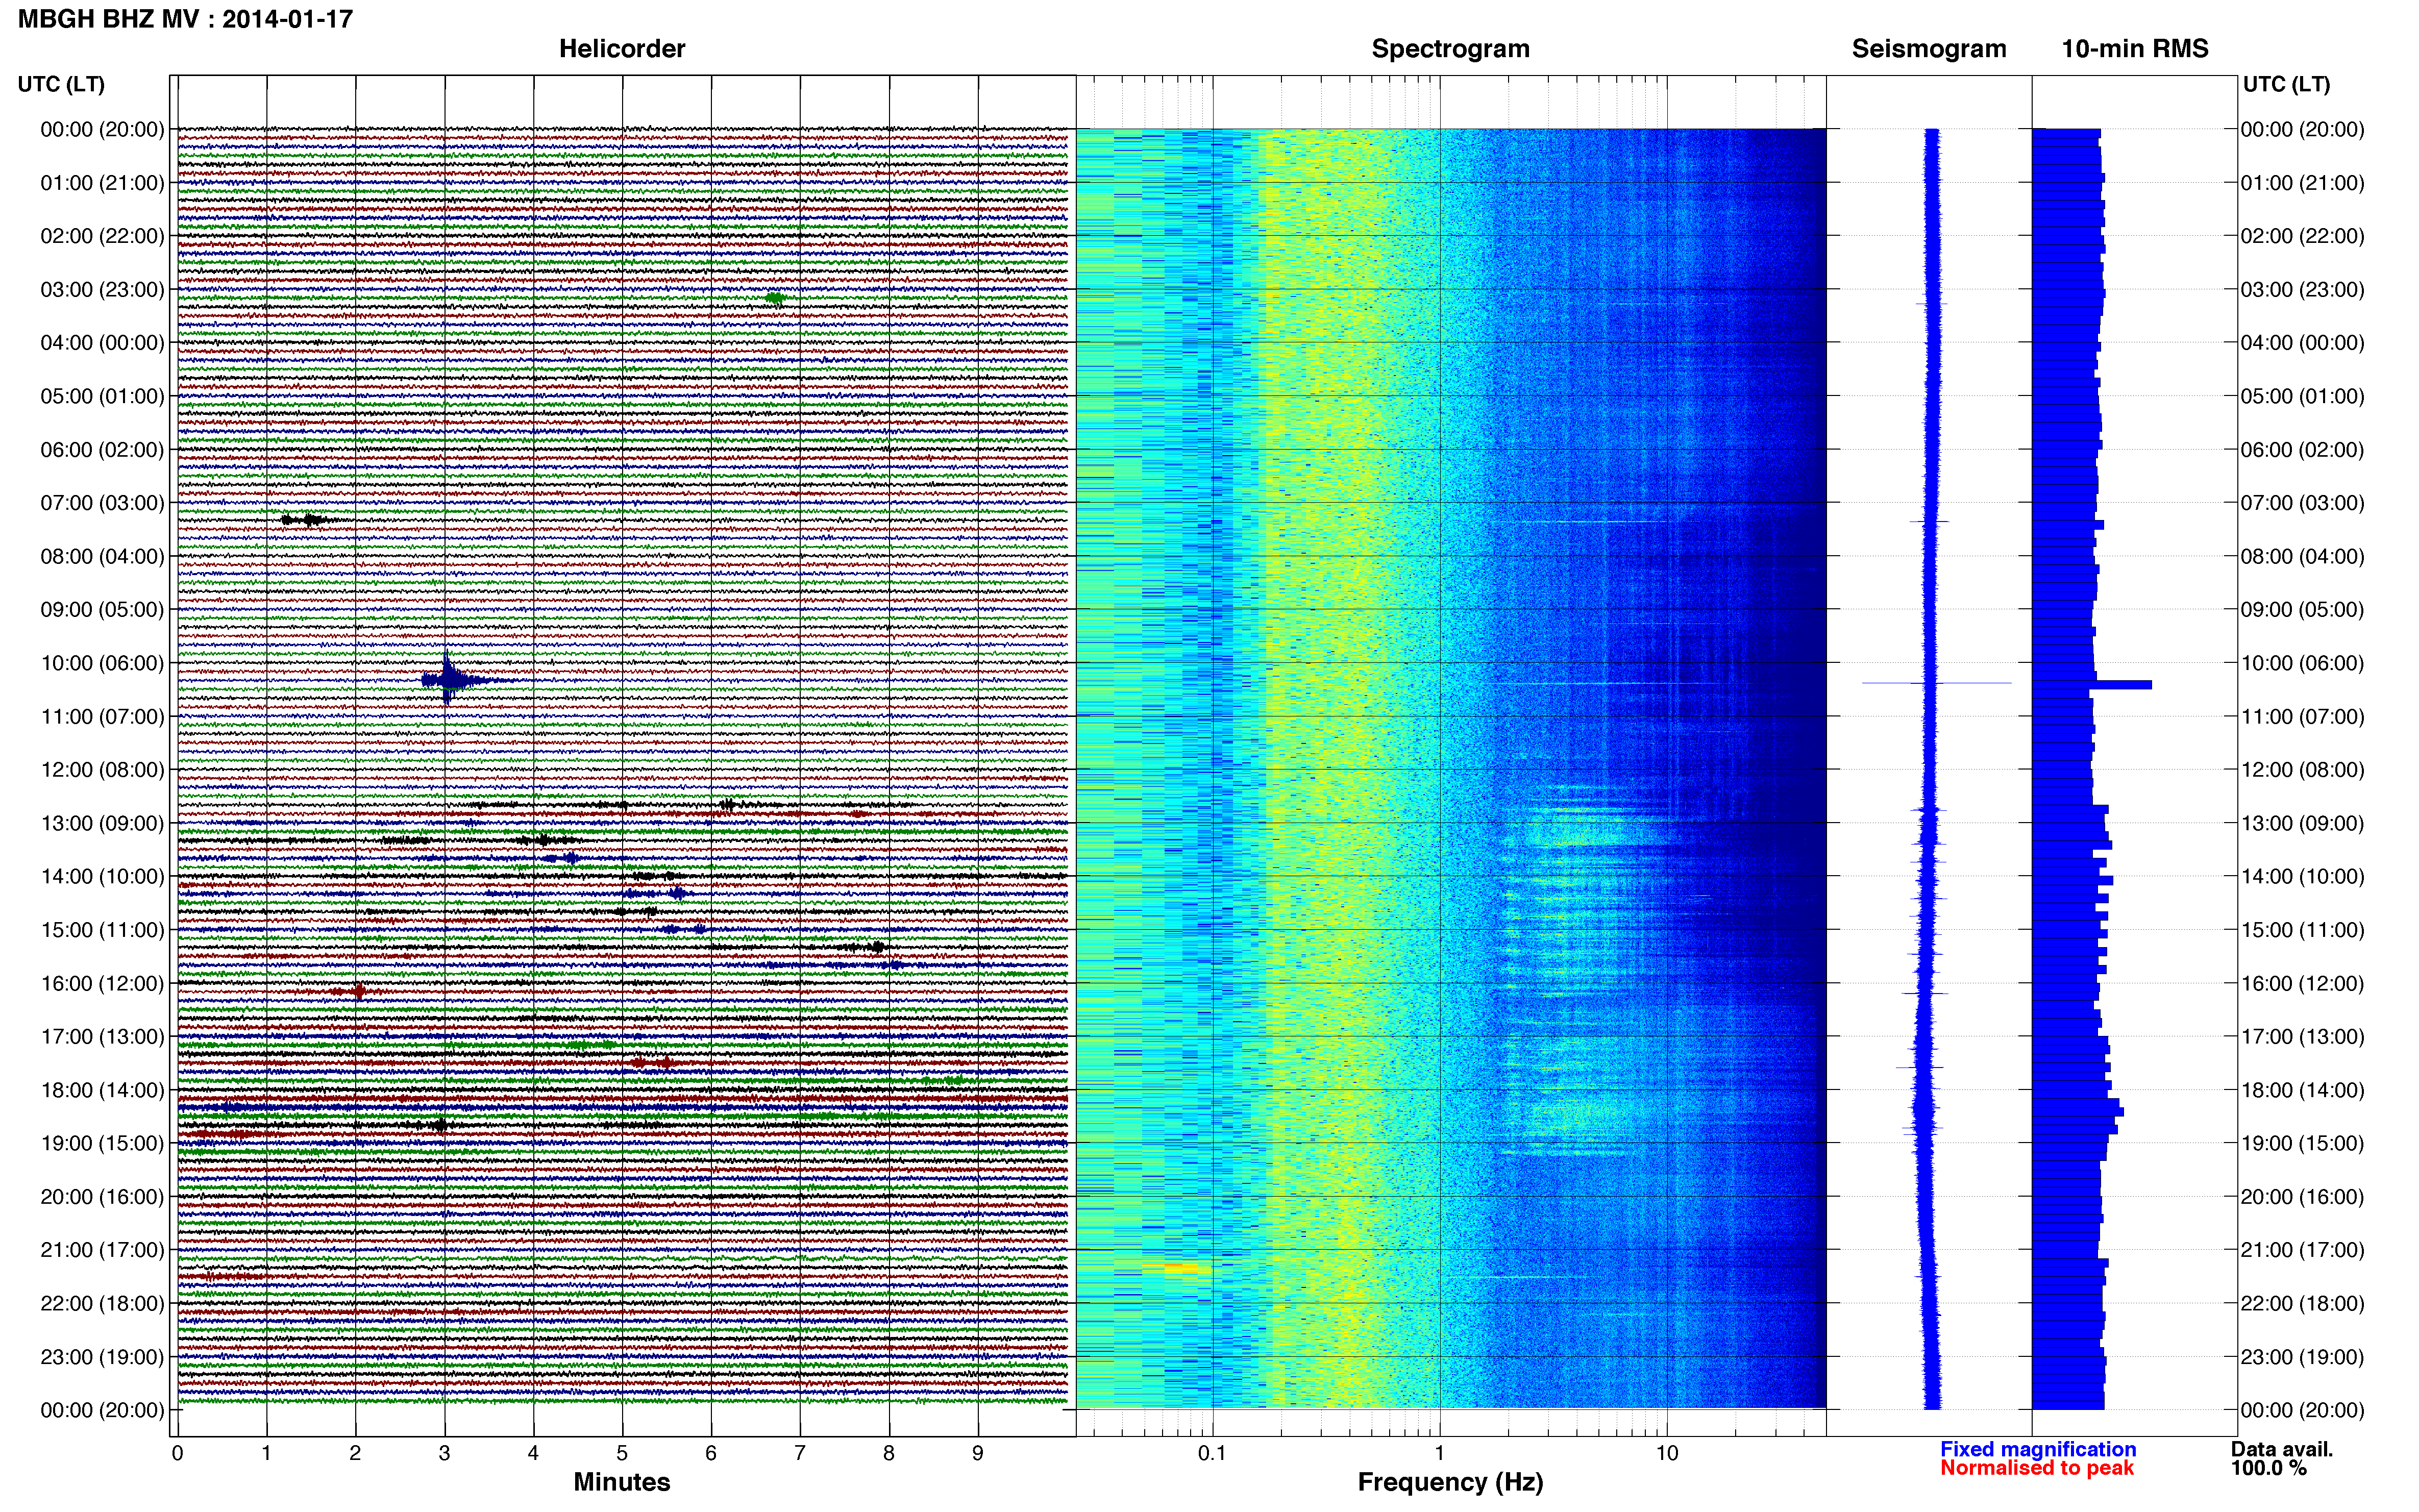Screen dimensions: 2419x1512
Task: Click '10:00 (06:00)' on the helicorder time axis
Action: pos(102,663)
